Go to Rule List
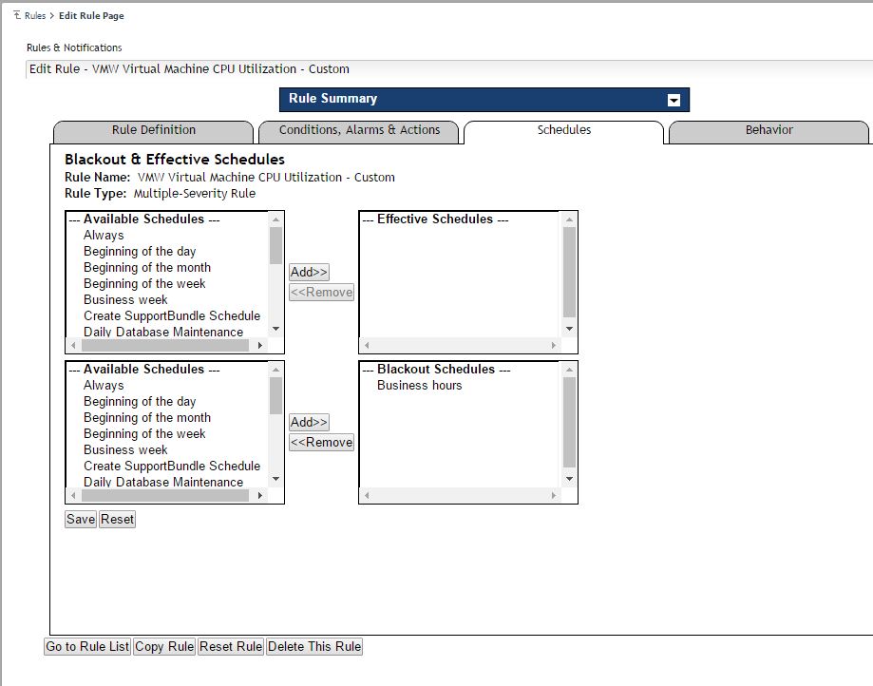The image size is (873, 686). click(87, 647)
